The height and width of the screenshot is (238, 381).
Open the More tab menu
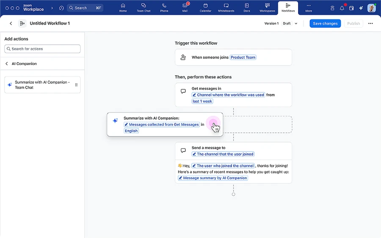tap(309, 8)
